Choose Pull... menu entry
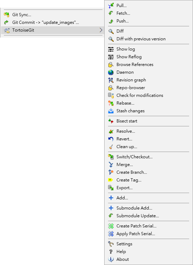The height and width of the screenshot is (265, 193). pyautogui.click(x=149, y=6)
